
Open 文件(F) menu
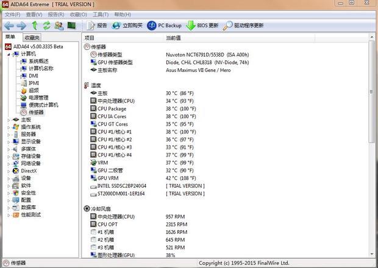13,15
